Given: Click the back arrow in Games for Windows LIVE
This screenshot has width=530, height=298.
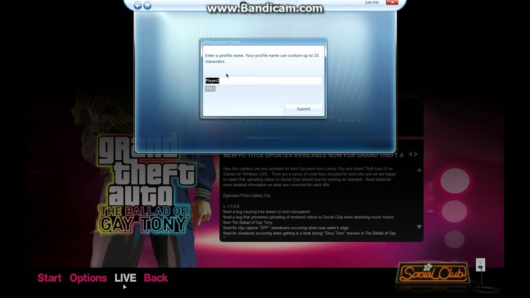Looking at the screenshot, I should [x=138, y=5].
